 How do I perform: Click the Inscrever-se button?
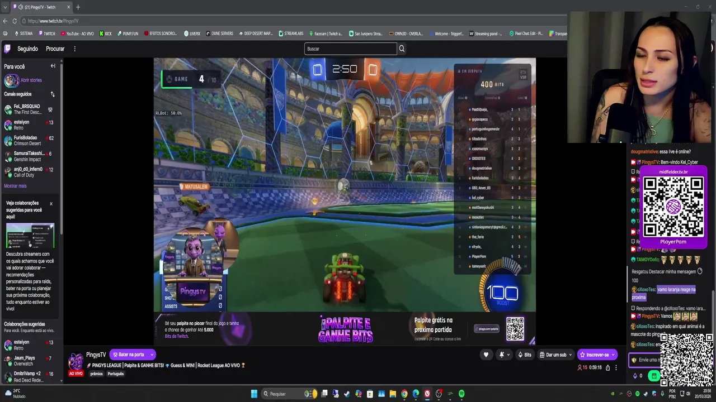597,355
